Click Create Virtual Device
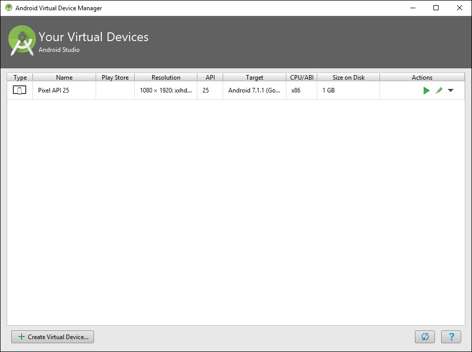 point(52,337)
